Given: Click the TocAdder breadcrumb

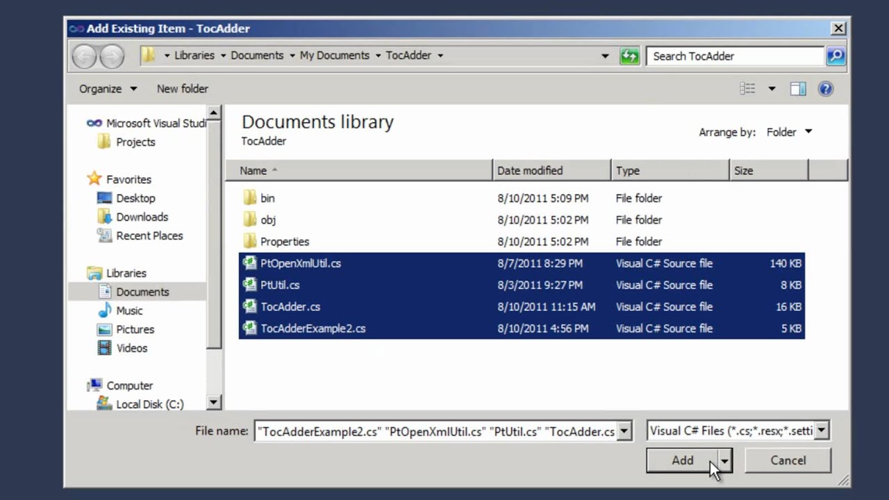Looking at the screenshot, I should pyautogui.click(x=408, y=56).
